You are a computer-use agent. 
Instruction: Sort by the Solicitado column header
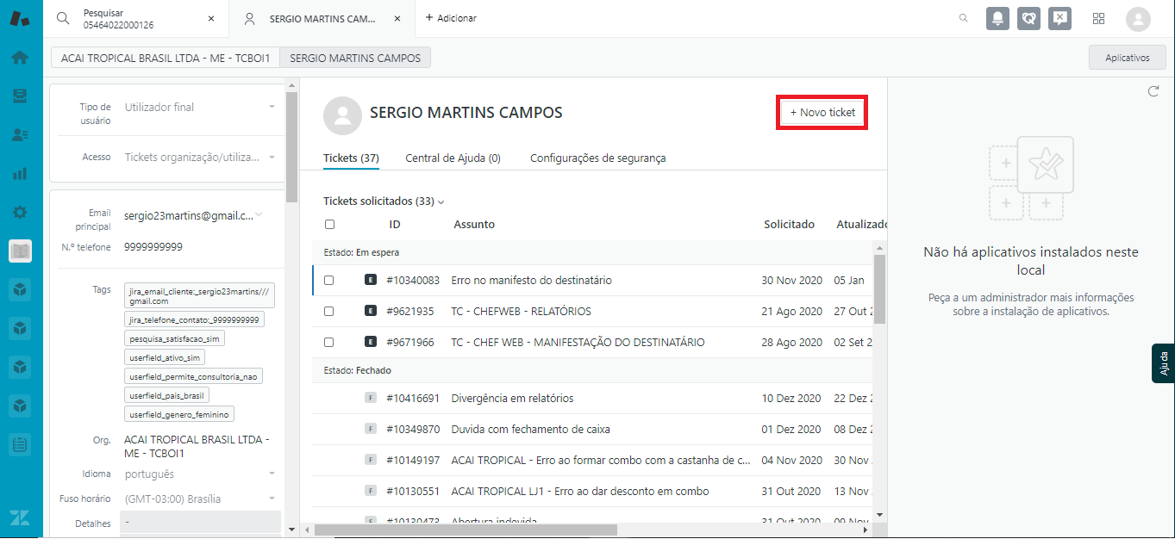(x=789, y=225)
